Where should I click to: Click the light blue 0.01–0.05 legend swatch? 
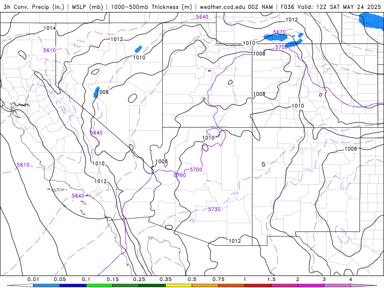click(47, 286)
